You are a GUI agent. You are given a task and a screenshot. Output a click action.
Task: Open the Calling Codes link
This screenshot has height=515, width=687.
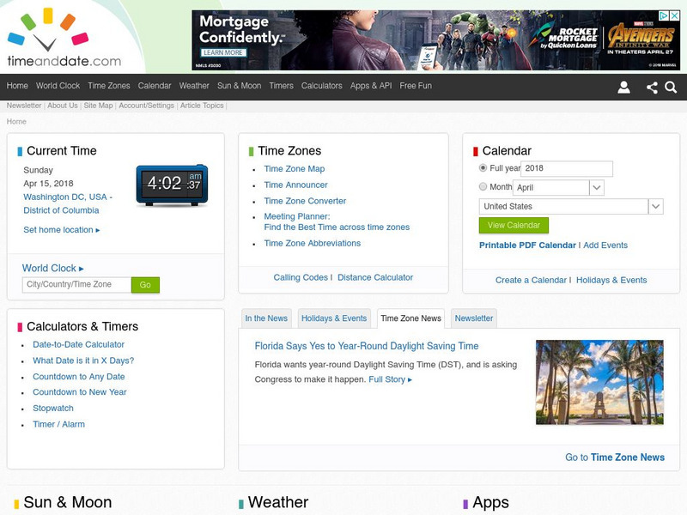point(301,277)
